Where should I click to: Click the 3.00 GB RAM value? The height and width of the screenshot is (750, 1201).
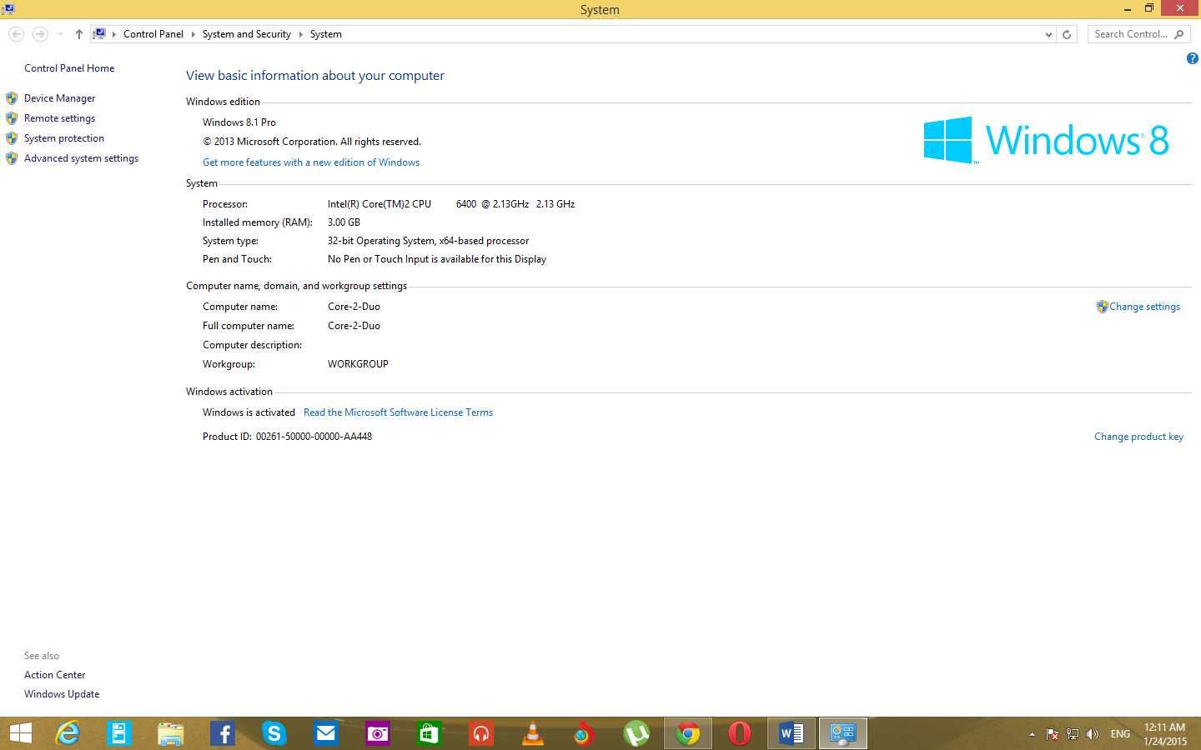[x=344, y=222]
